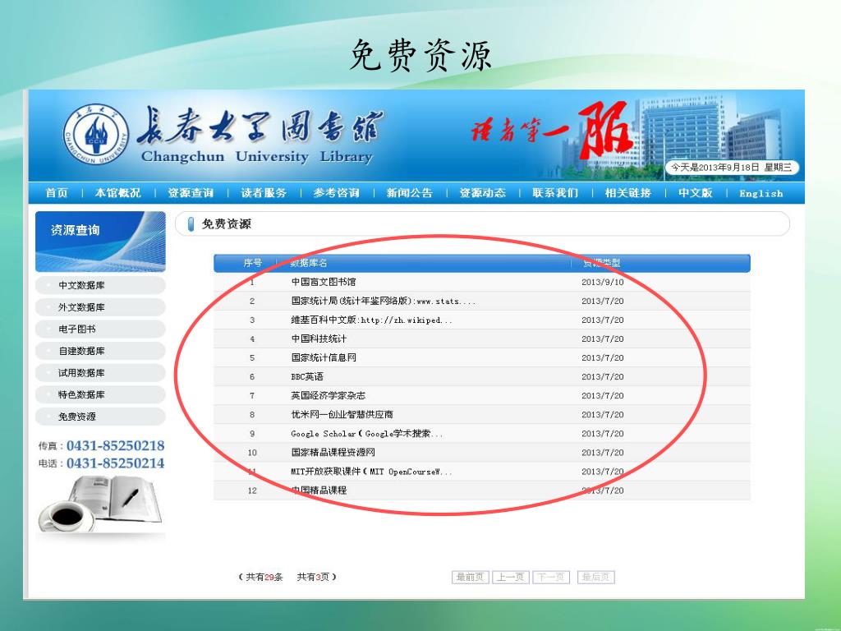
Task: Open 特色数据库 in the sidebar
Action: pyautogui.click(x=100, y=395)
